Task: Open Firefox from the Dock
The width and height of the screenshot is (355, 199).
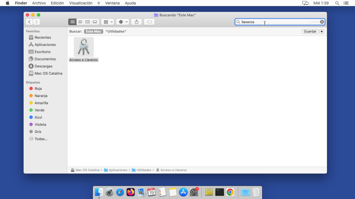Action: tap(131, 192)
